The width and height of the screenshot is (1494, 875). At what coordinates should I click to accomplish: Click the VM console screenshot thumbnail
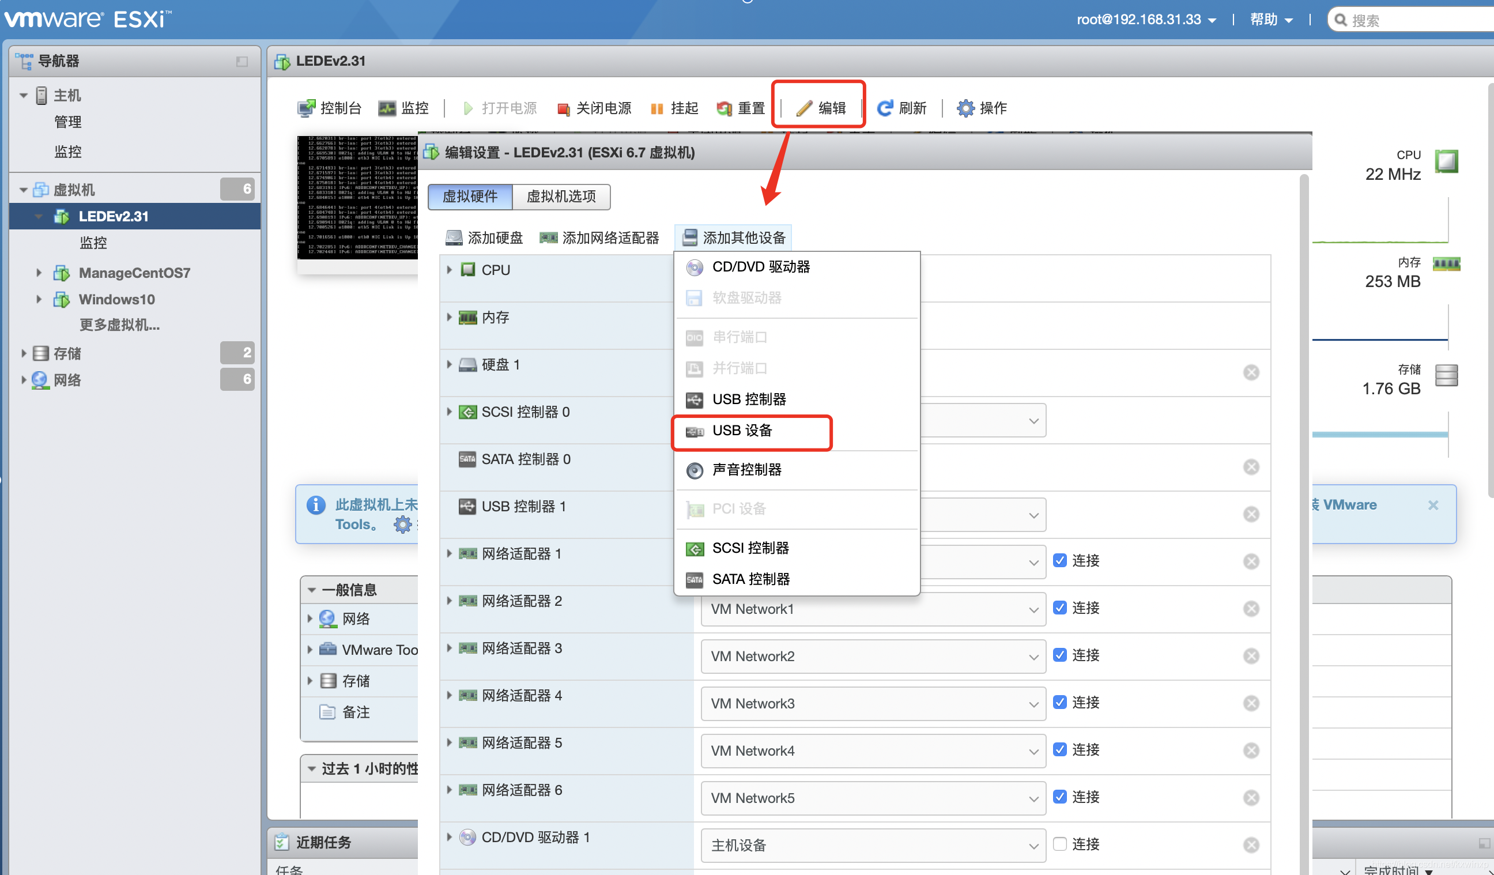[357, 197]
